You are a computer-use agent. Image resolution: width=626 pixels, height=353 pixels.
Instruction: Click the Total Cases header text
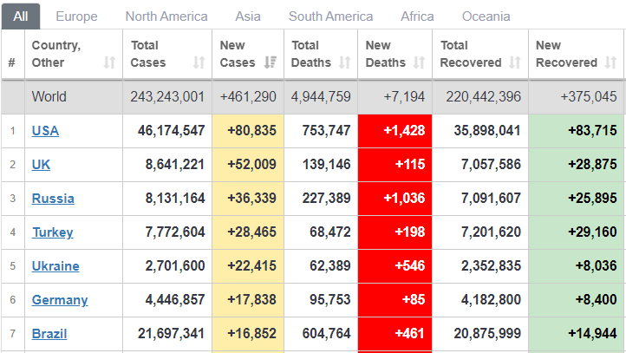point(148,54)
